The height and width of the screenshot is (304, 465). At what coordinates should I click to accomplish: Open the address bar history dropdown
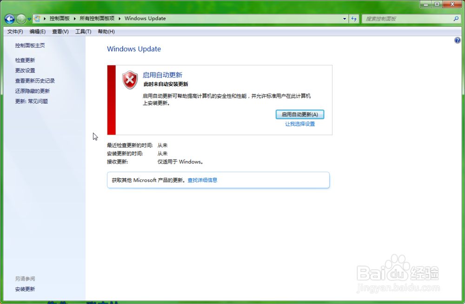point(344,19)
